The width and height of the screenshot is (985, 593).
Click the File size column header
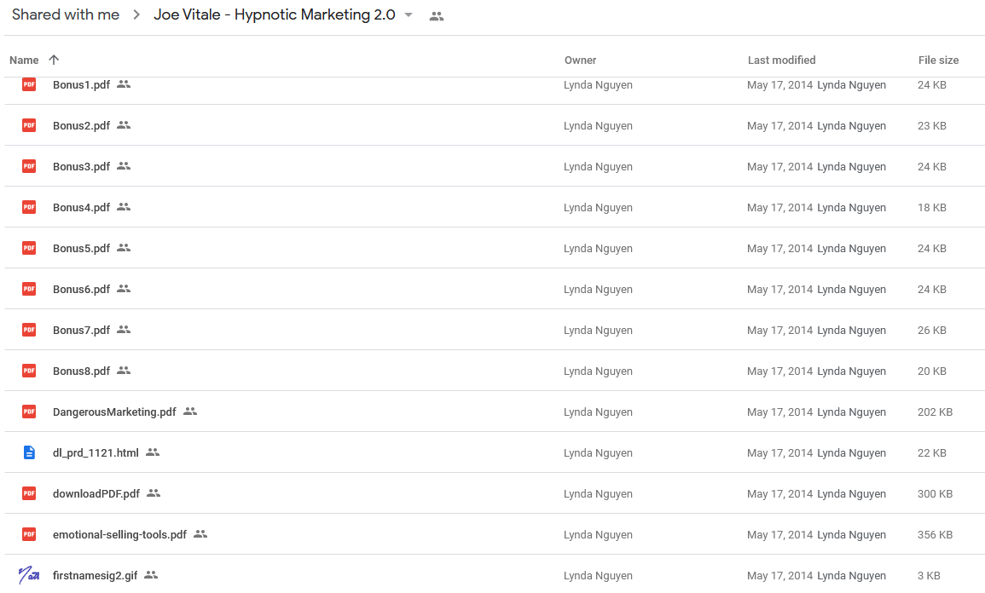pyautogui.click(x=938, y=60)
